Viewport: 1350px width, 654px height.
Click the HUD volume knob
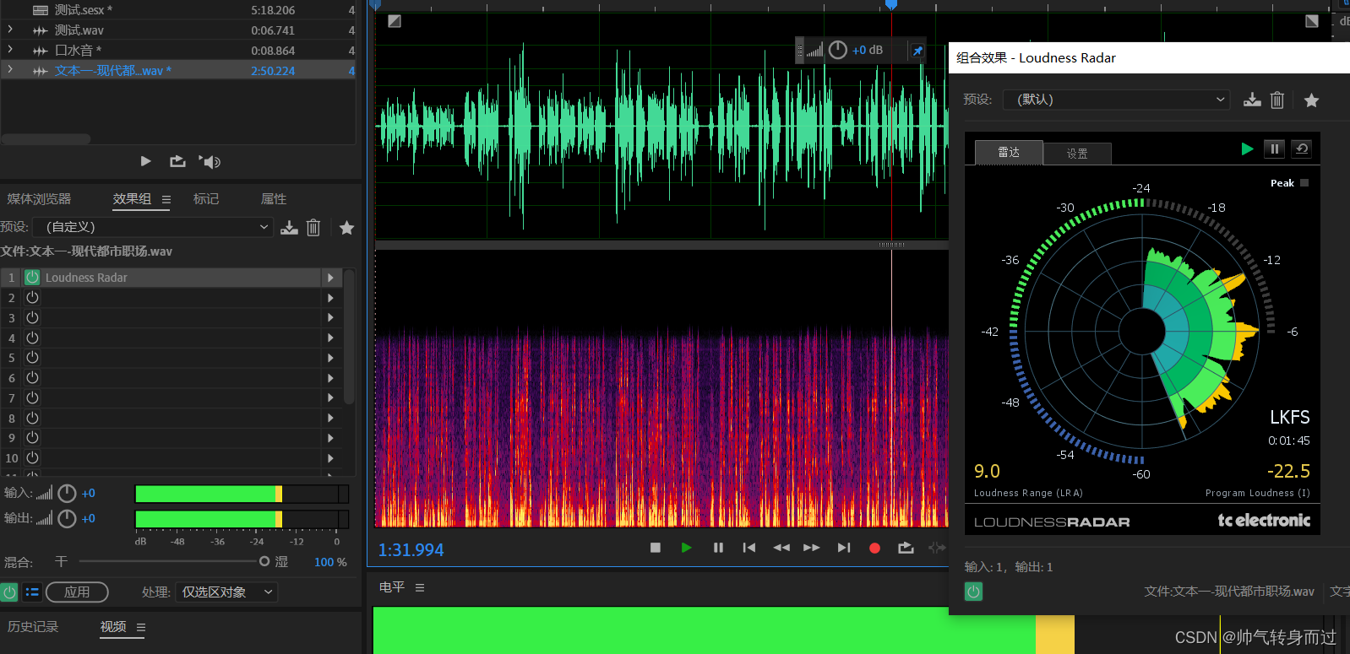[x=837, y=50]
